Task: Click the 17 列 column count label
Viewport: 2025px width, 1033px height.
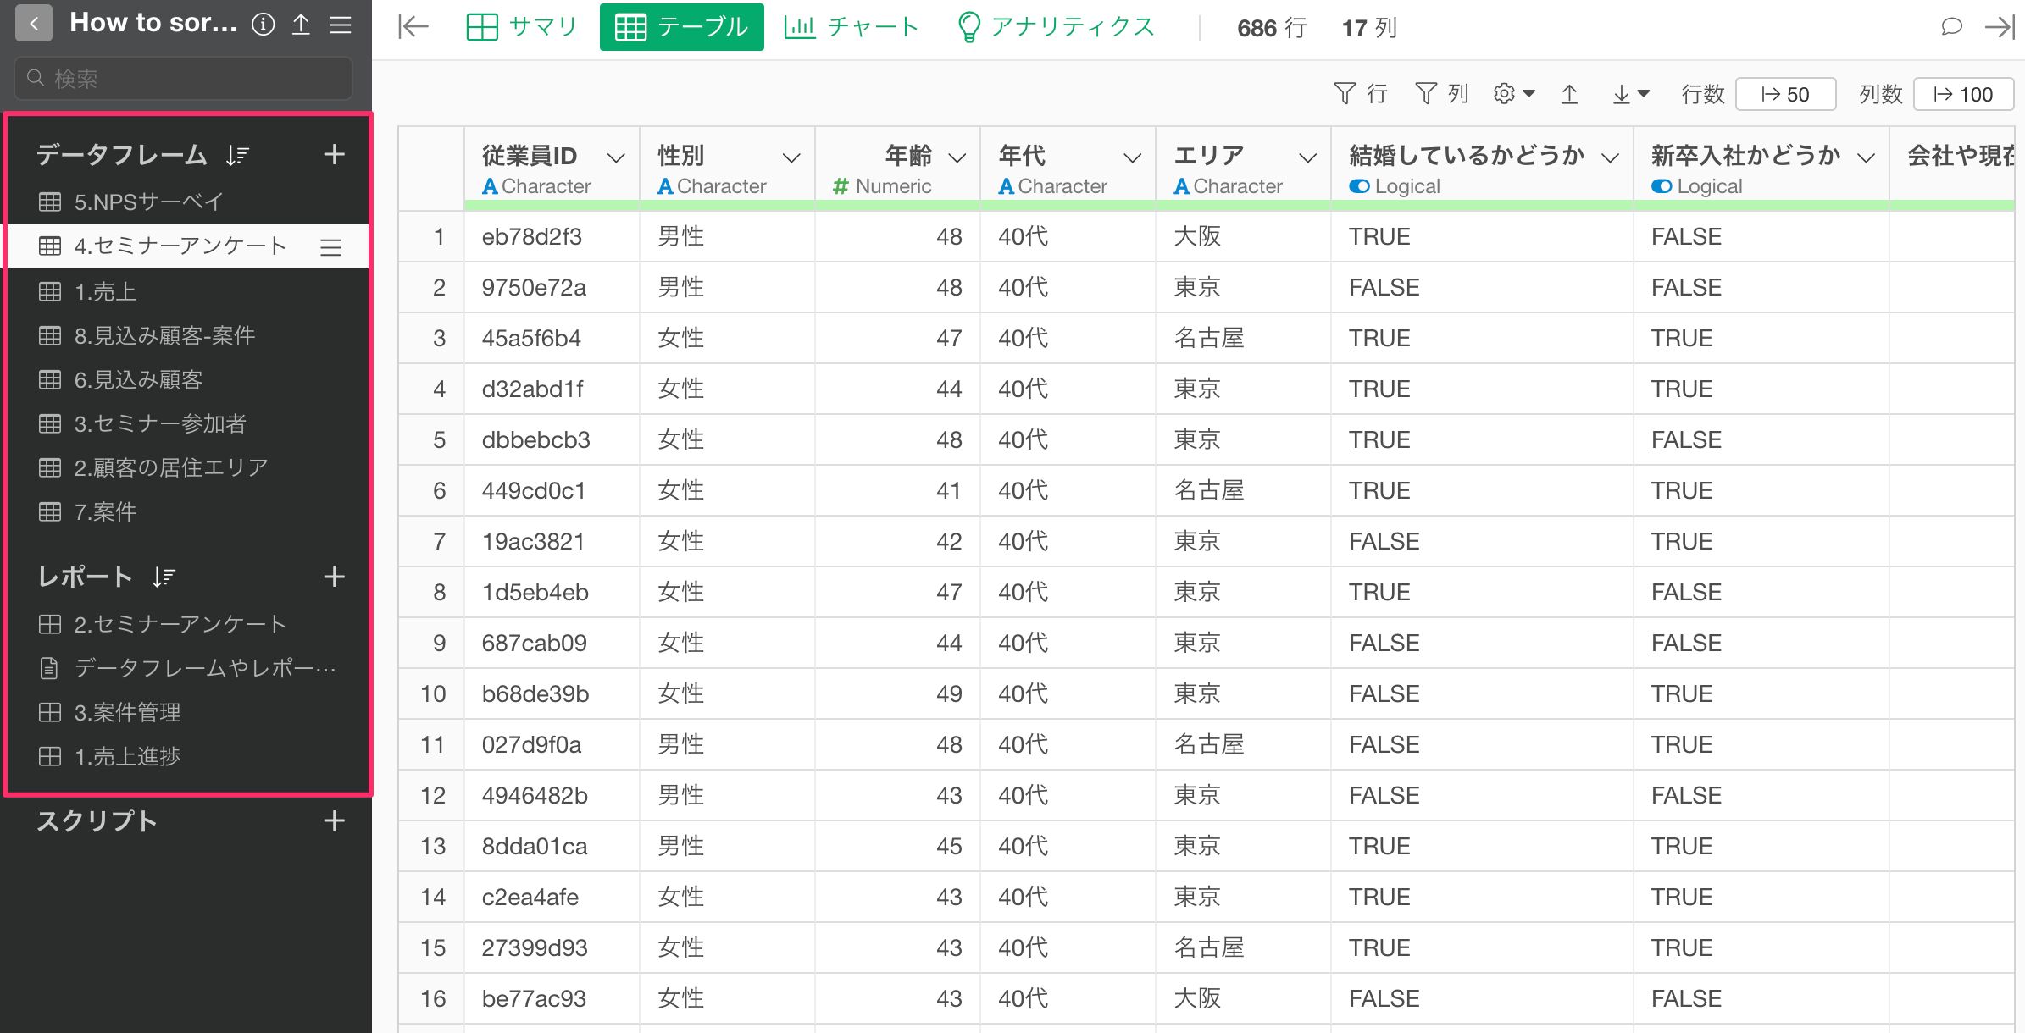Action: coord(1369,28)
